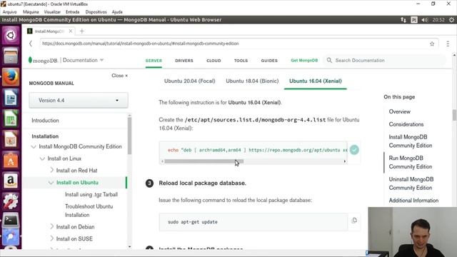This screenshot has width=457, height=257.
Task: Click code block horizontal scrollbar thumb
Action: (x=204, y=161)
